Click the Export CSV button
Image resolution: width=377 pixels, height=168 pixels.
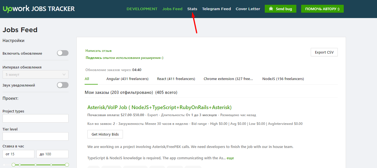click(x=324, y=52)
